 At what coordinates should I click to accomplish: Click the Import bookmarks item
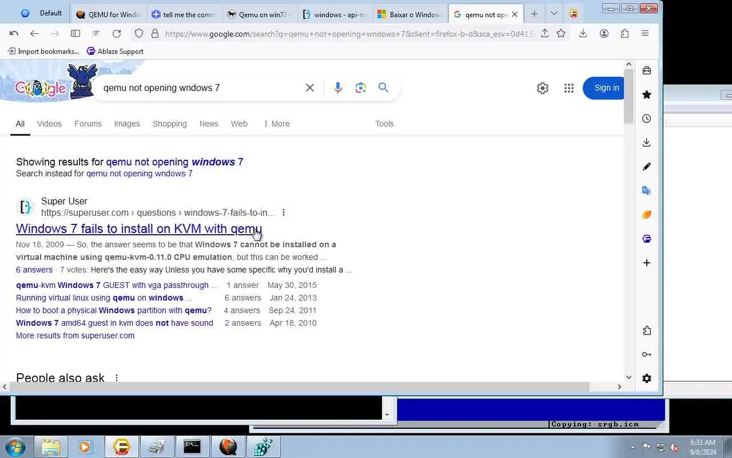point(43,51)
